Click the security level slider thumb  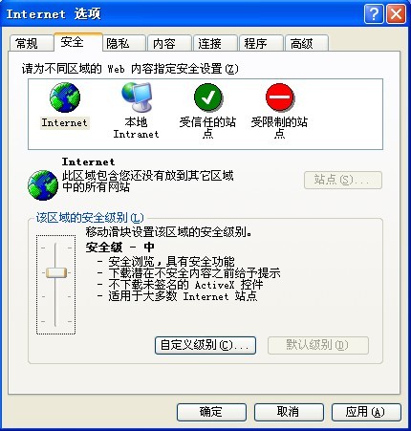tap(56, 273)
